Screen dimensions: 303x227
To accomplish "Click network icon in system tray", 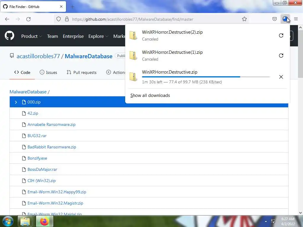I will [x=273, y=221].
